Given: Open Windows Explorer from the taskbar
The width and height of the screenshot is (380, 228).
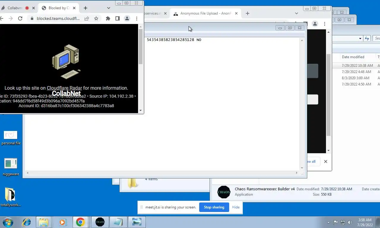Looking at the screenshot, I should (x=44, y=222).
